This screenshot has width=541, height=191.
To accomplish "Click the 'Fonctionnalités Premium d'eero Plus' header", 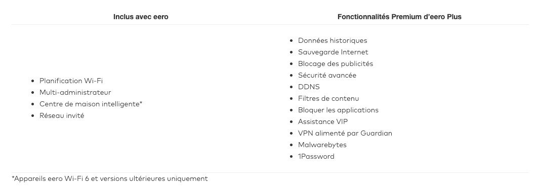I will [399, 17].
